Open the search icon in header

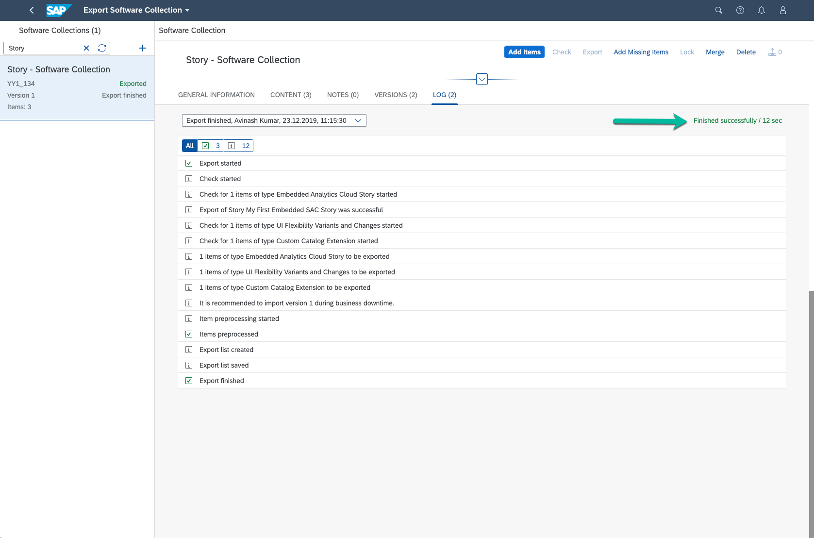pyautogui.click(x=719, y=10)
